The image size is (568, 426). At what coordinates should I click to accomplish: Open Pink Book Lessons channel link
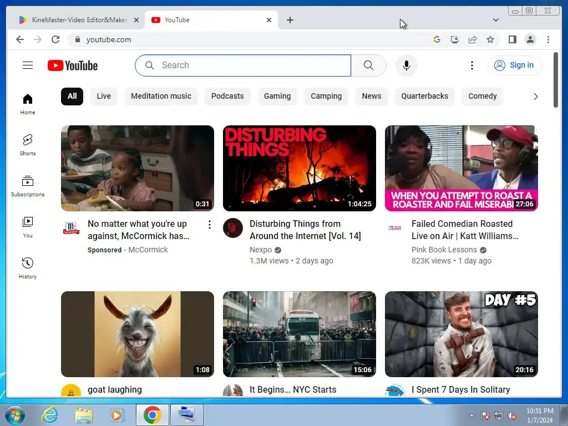pyautogui.click(x=444, y=250)
